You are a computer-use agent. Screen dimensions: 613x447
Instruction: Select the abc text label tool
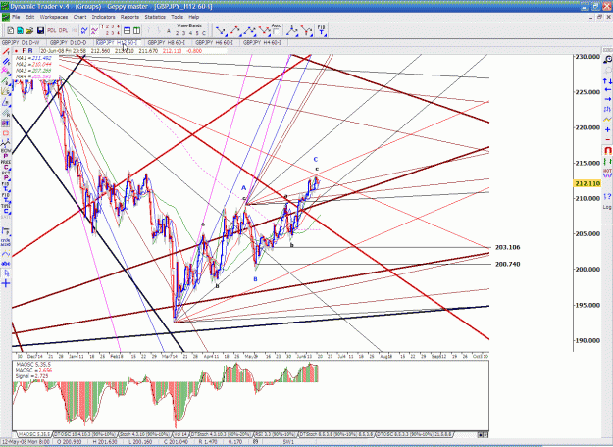coord(6,264)
